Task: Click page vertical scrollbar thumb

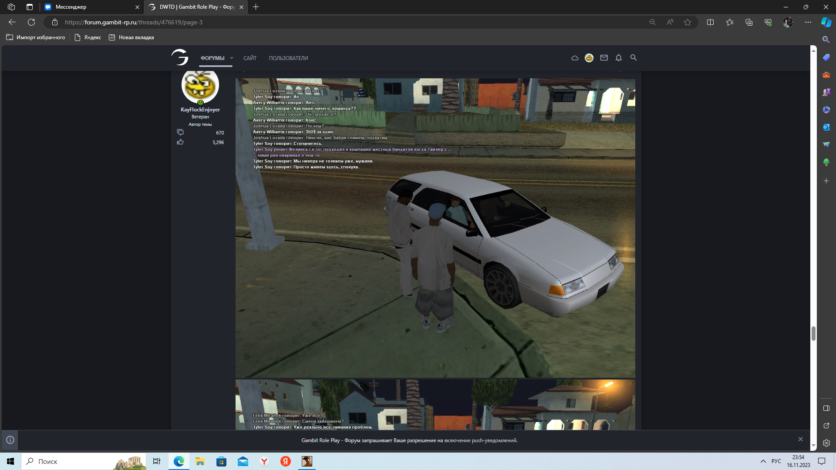Action: (813, 334)
